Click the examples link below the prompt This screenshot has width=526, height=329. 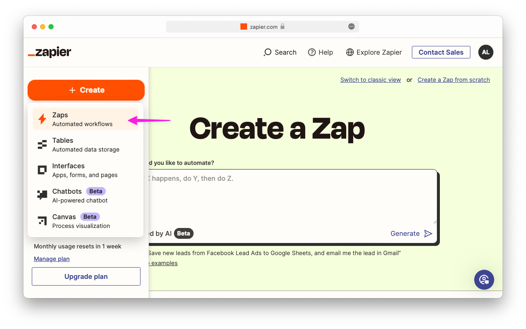(x=163, y=263)
